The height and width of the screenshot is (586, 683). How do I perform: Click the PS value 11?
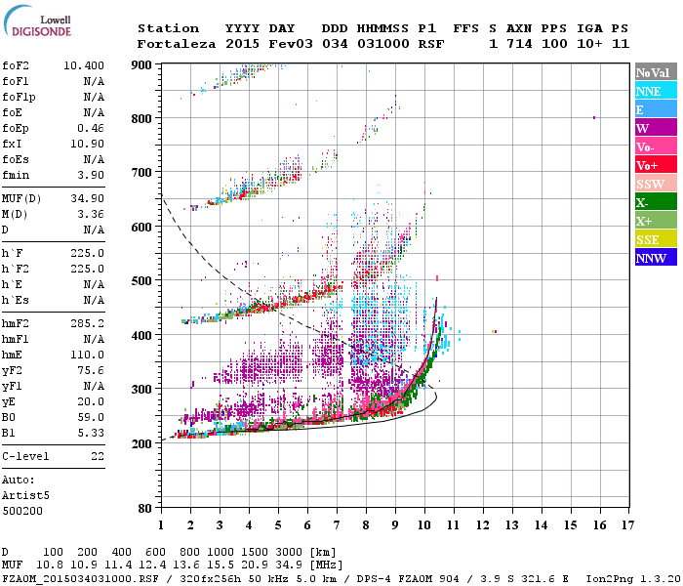[621, 44]
